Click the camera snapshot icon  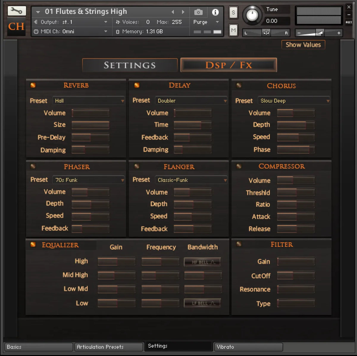(198, 12)
